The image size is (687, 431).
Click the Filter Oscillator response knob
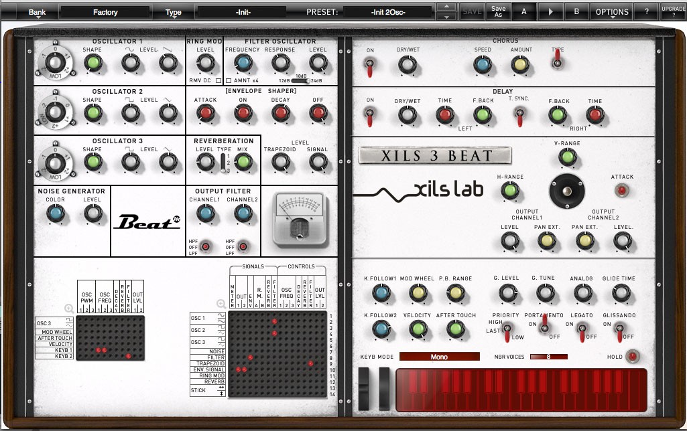click(x=280, y=63)
